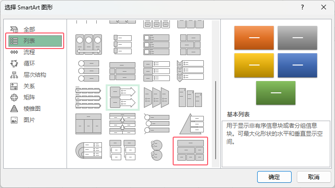Choose the vertical bracket list layout with tabs
The image size is (335, 188).
pyautogui.click(x=122, y=45)
